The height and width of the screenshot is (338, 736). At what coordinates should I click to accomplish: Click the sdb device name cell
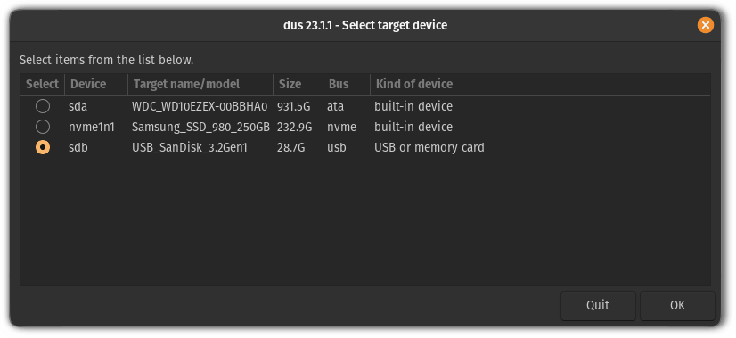click(78, 148)
